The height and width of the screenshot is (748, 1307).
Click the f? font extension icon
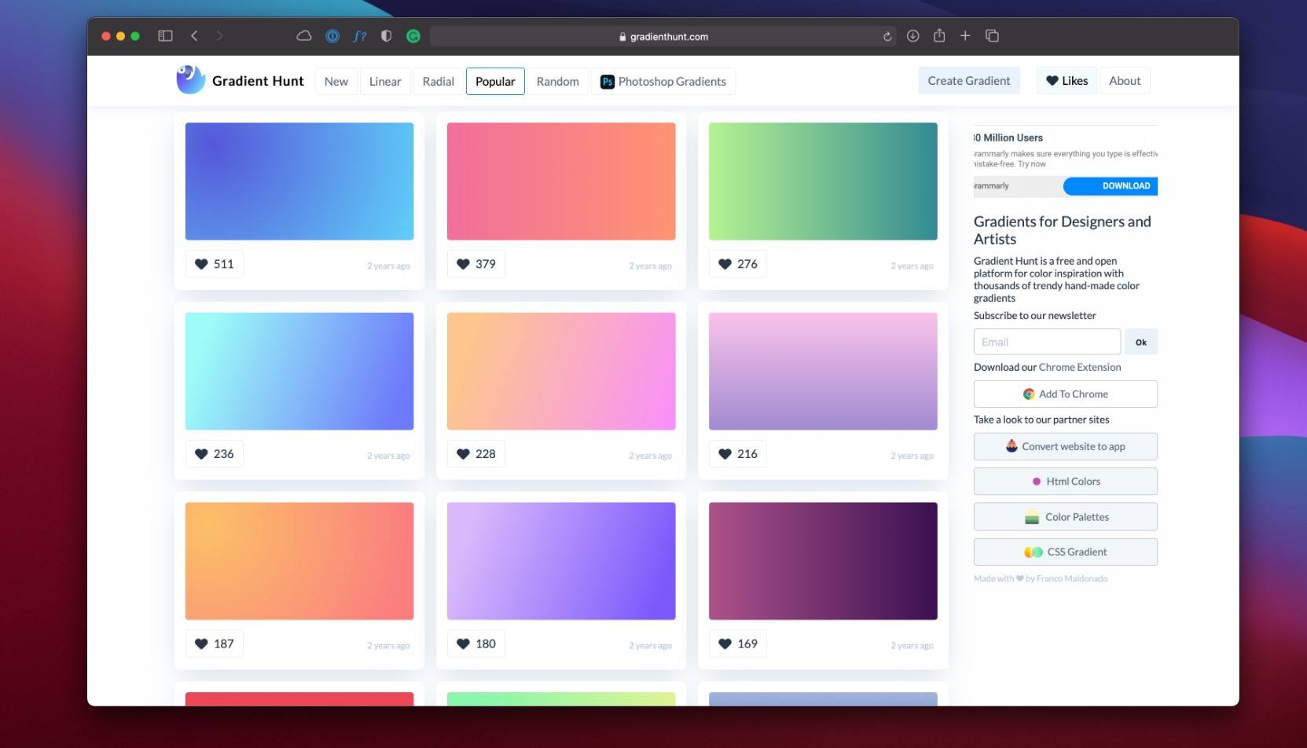[x=360, y=36]
